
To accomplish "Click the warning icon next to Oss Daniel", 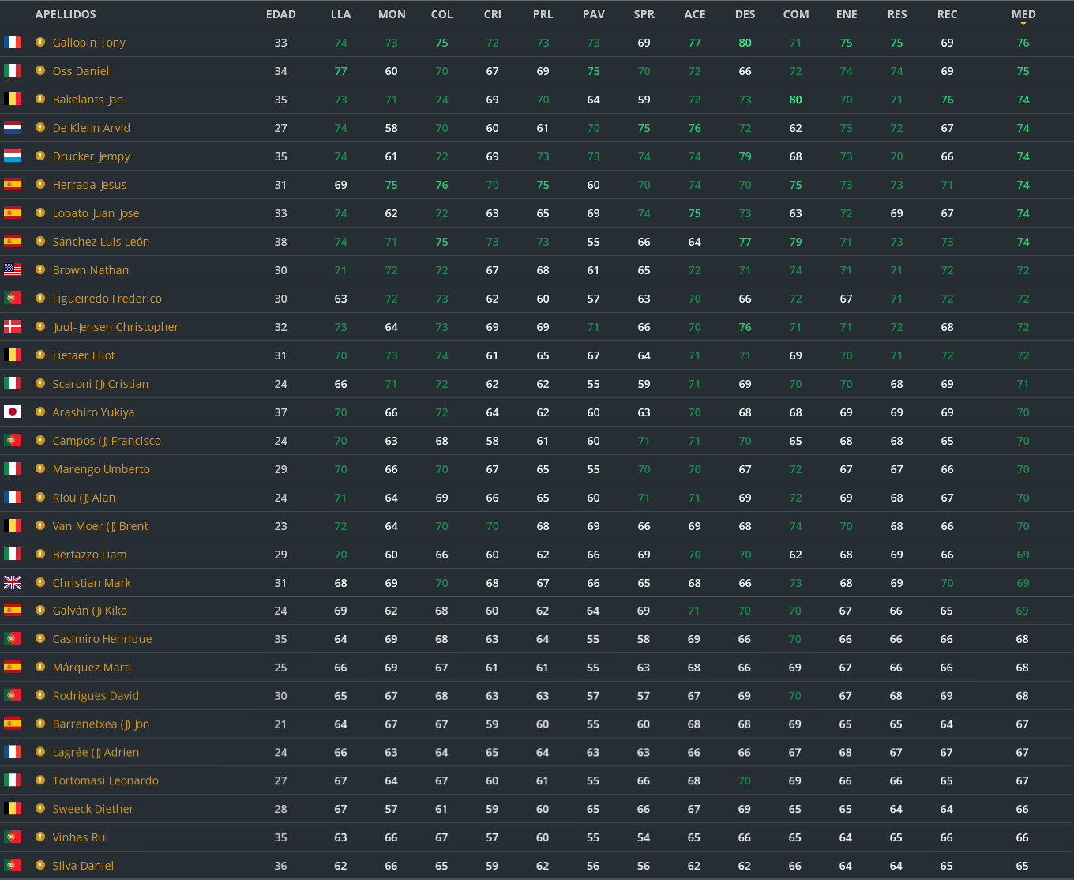I will tap(40, 70).
